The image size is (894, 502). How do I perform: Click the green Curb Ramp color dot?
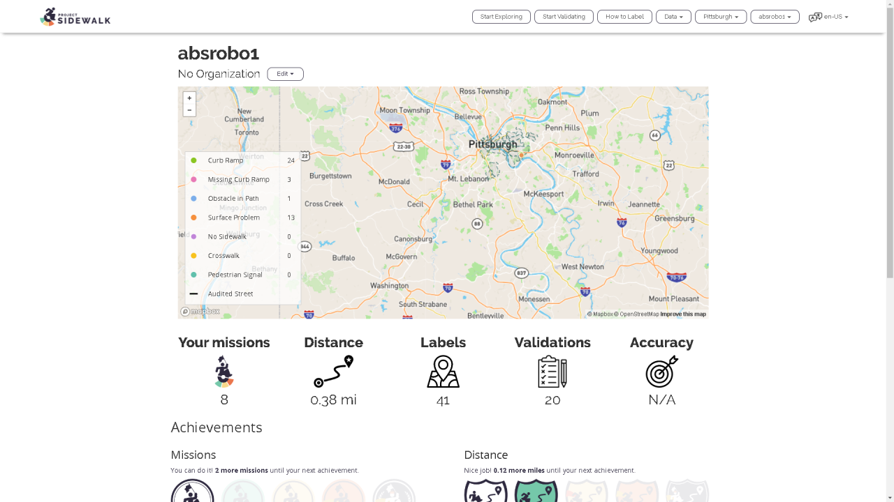click(193, 160)
